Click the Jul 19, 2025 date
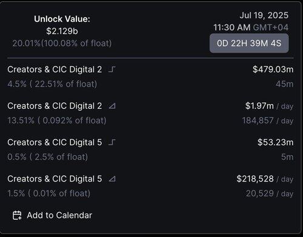The width and height of the screenshot is (303, 237). click(264, 15)
